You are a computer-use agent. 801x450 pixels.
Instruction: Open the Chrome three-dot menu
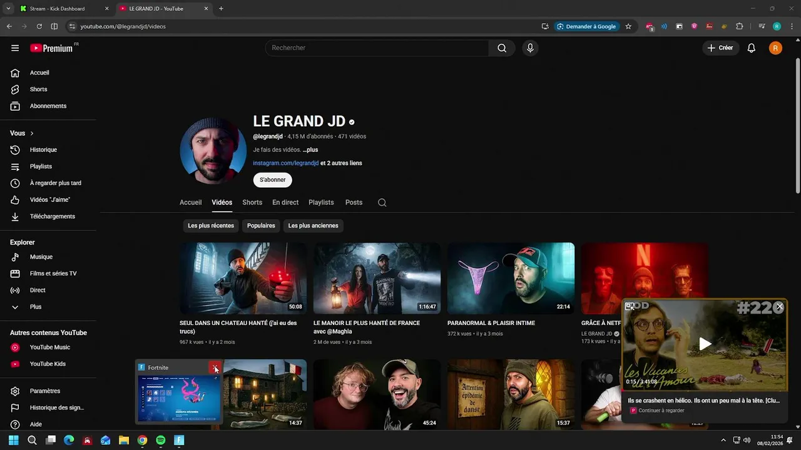coord(791,26)
